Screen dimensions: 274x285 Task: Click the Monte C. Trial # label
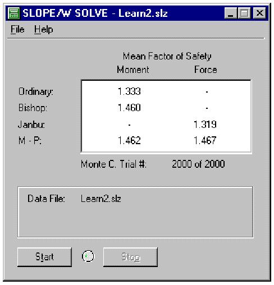[x=113, y=164]
